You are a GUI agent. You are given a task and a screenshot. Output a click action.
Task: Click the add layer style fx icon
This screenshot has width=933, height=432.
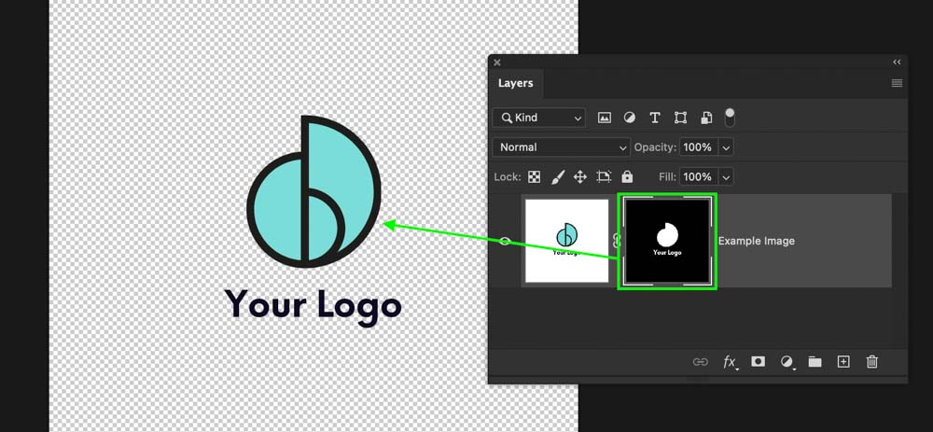coord(730,362)
